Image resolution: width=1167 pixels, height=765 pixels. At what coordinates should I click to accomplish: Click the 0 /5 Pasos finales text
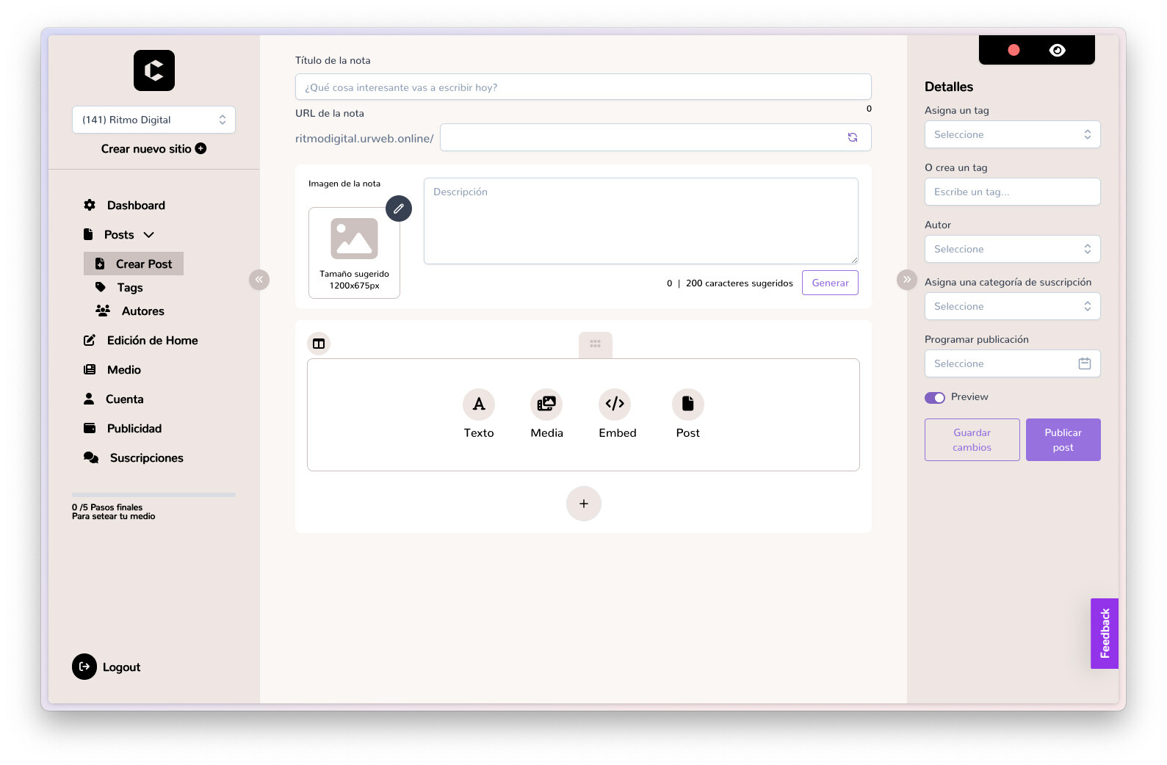(107, 507)
